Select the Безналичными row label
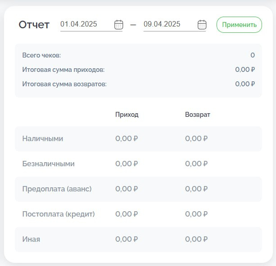The width and height of the screenshot is (276, 266). pyautogui.click(x=49, y=164)
